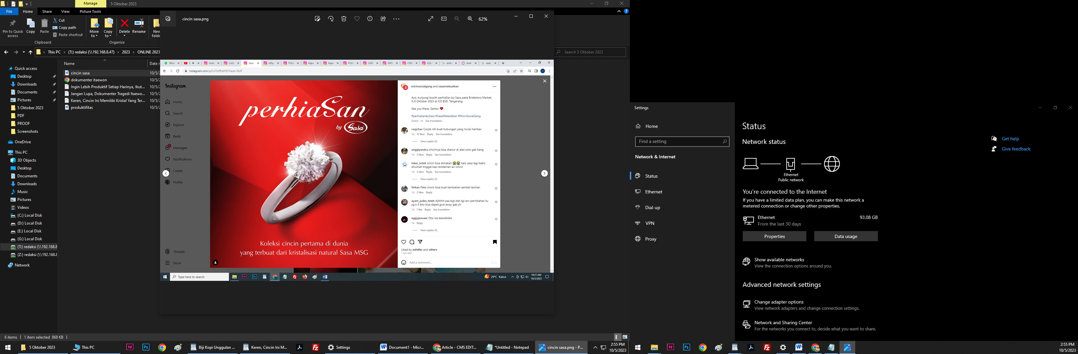The height and width of the screenshot is (354, 1078).
Task: Expand the breadcrumb chevron after This PC
Action: (64, 52)
